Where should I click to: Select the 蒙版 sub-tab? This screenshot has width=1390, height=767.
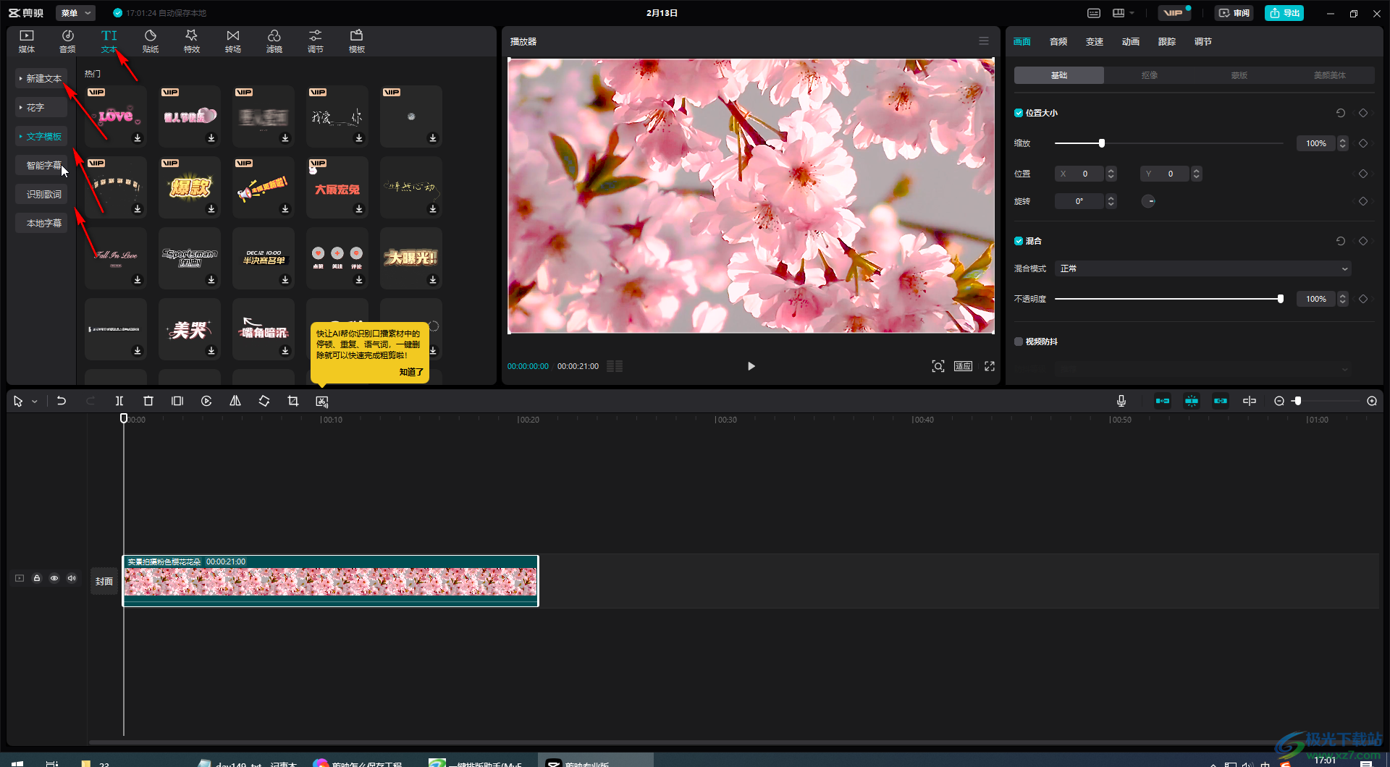(1239, 75)
